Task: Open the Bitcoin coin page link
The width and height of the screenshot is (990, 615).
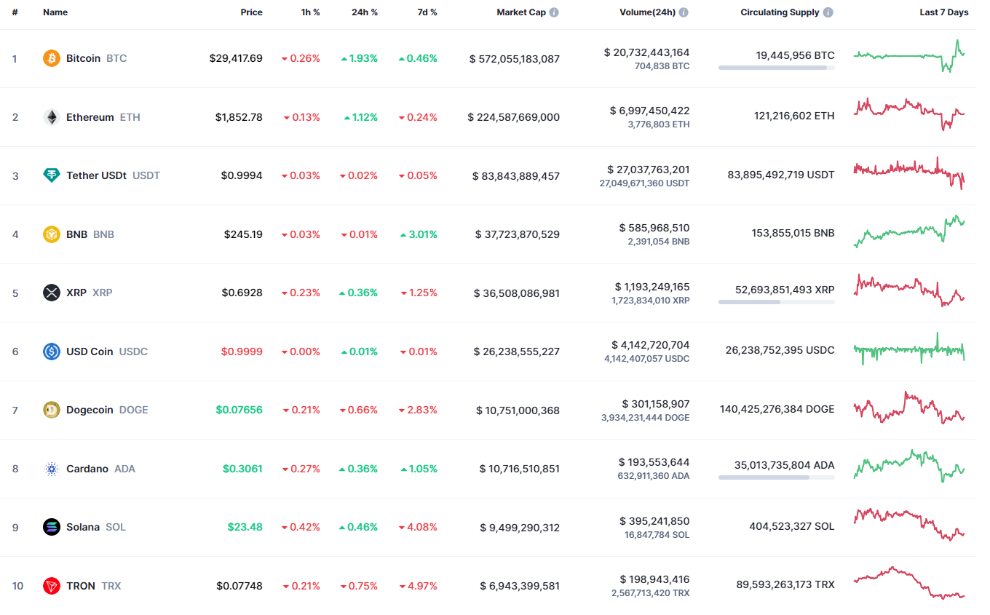Action: click(x=83, y=58)
